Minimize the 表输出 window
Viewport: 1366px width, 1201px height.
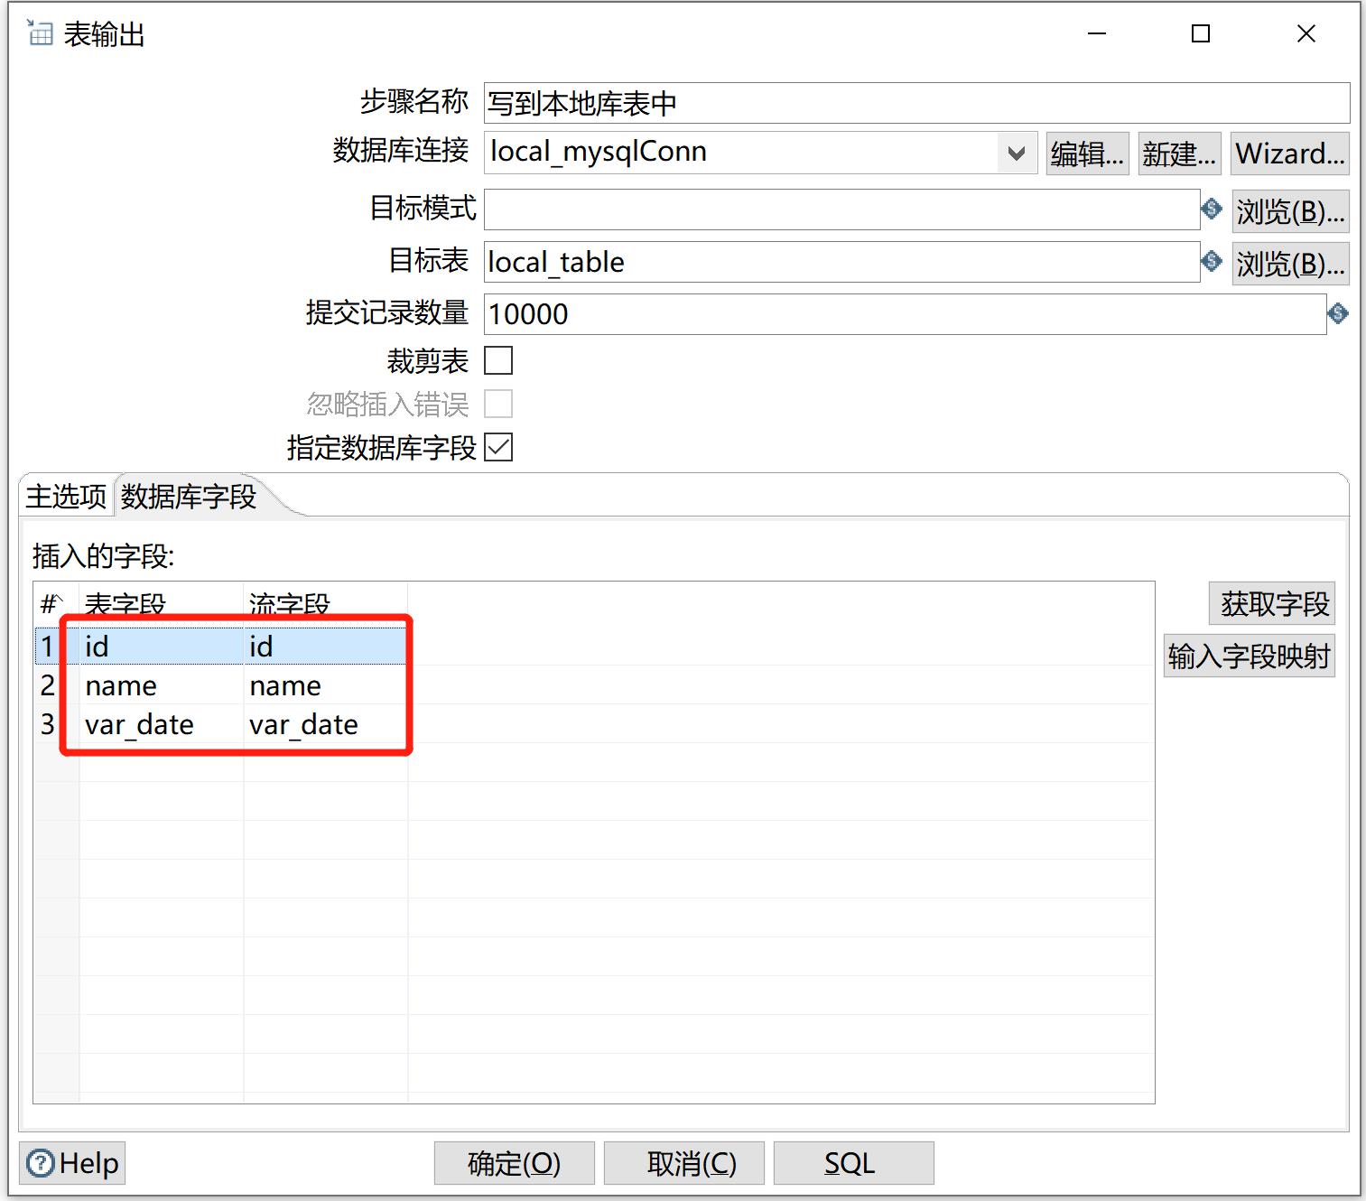click(x=1097, y=33)
